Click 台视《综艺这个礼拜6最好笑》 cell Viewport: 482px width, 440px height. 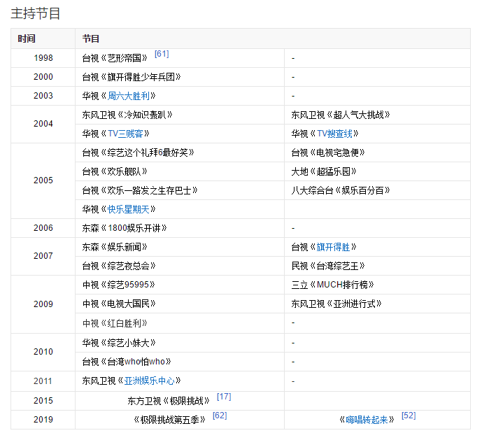pyautogui.click(x=180, y=152)
